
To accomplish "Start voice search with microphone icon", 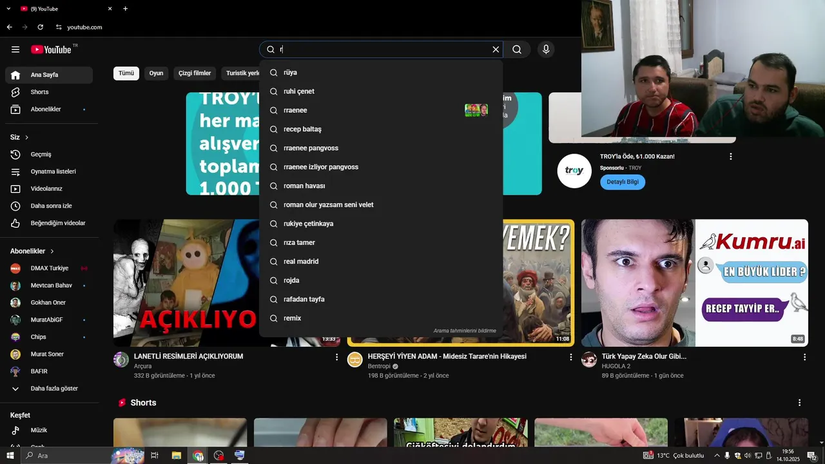I will click(x=546, y=50).
